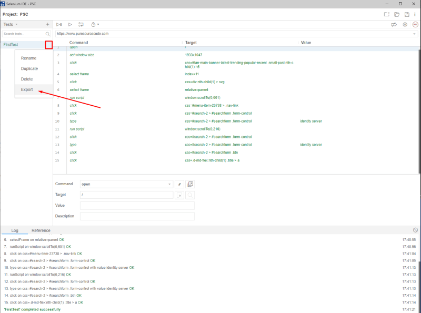The width and height of the screenshot is (421, 313).
Task: Open the project more options menu
Action: (415, 15)
